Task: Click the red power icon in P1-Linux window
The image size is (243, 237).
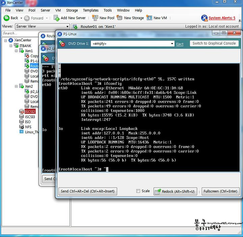Action: click(62, 43)
